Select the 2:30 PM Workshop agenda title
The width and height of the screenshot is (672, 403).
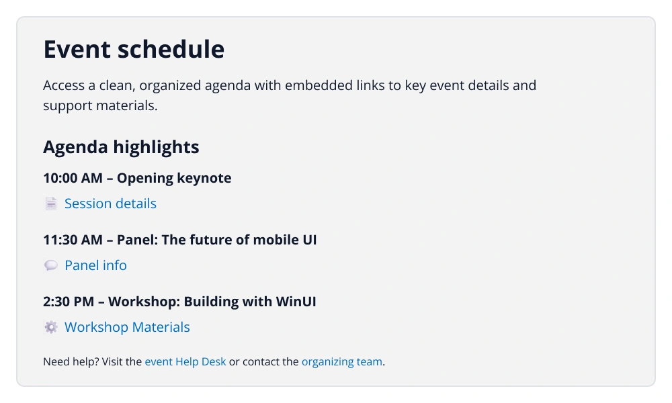[179, 302]
